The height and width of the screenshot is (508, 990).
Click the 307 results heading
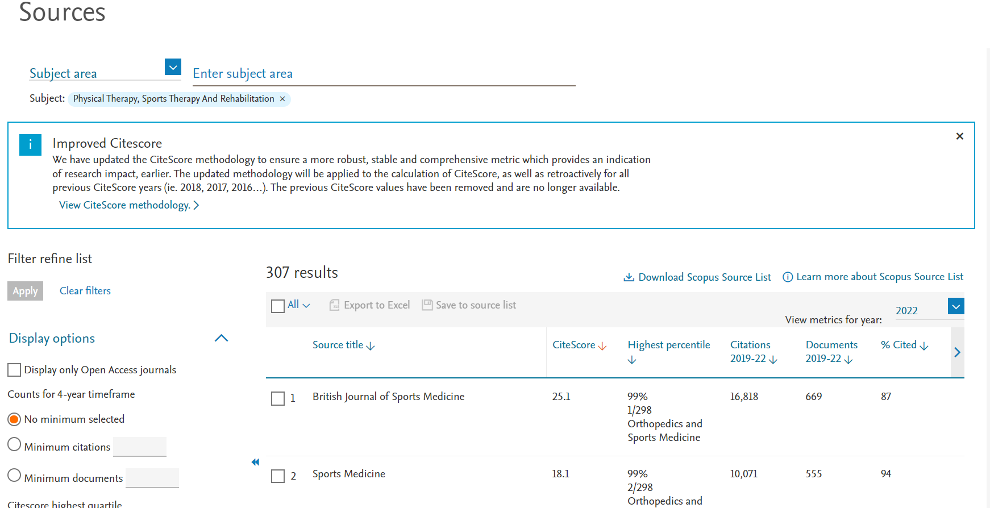(x=302, y=273)
